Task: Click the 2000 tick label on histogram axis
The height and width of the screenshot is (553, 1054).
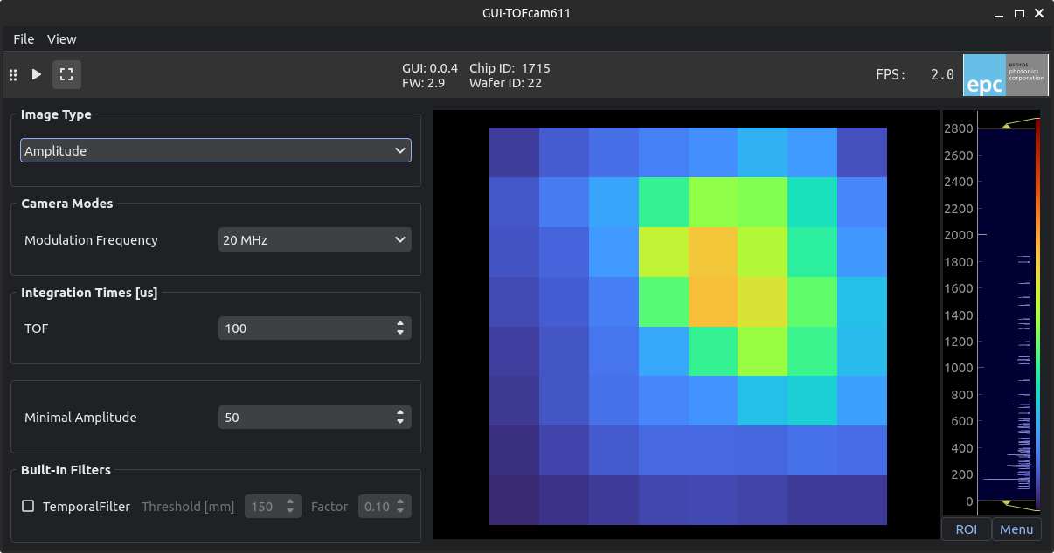Action: [958, 235]
